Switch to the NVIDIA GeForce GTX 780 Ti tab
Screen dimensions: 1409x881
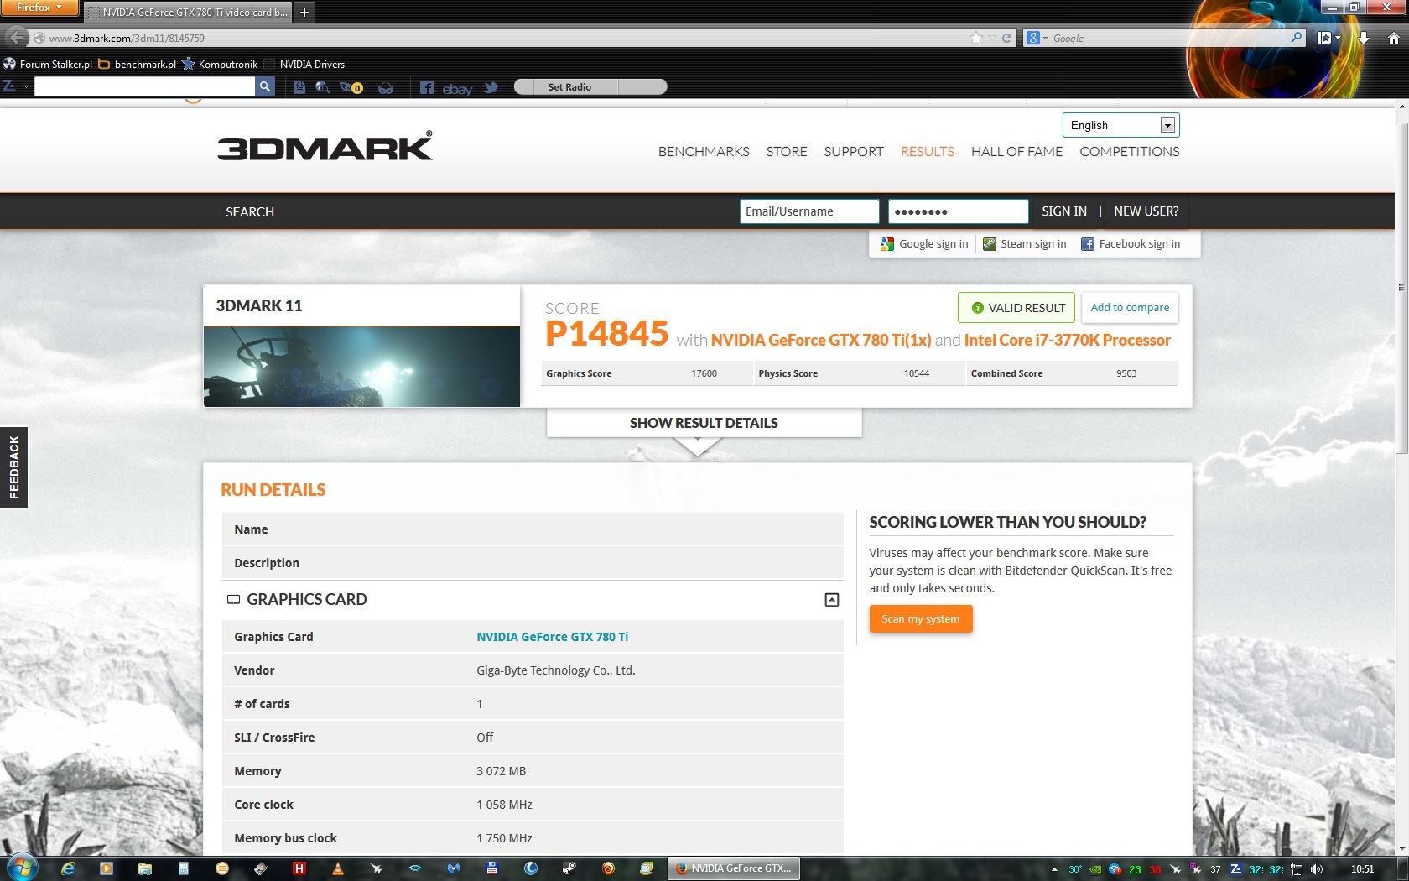click(188, 13)
